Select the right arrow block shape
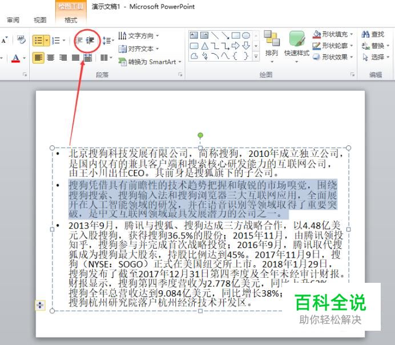 tap(236, 46)
